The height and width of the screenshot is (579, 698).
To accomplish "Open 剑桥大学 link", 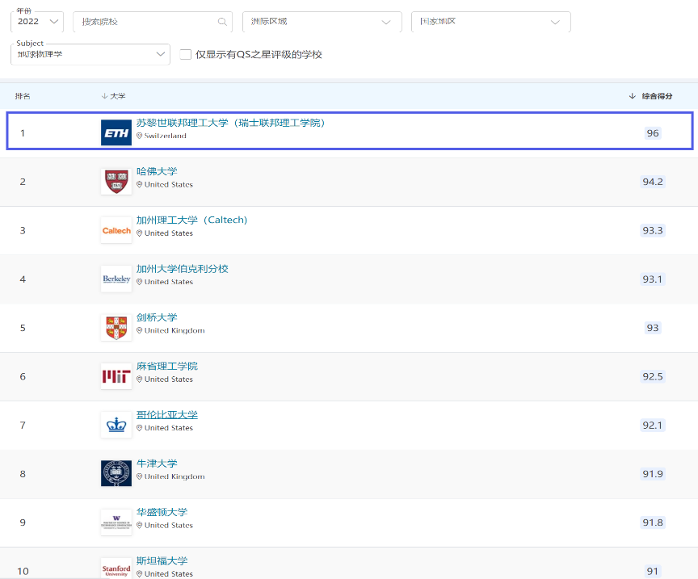I will 157,317.
